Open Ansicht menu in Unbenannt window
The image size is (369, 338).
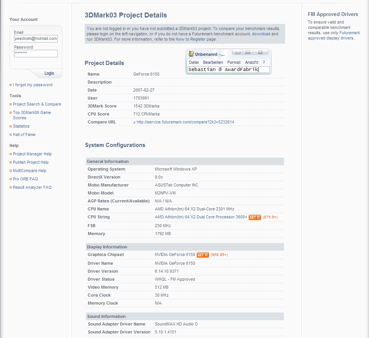point(252,62)
